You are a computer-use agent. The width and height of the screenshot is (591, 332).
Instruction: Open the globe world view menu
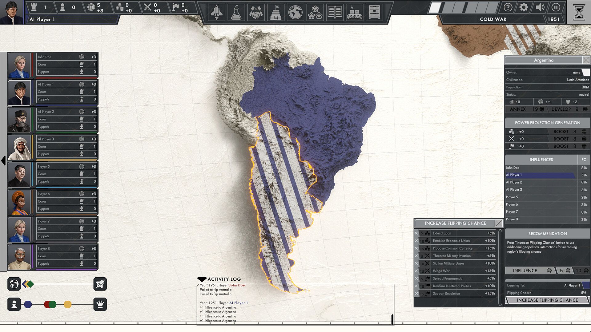[x=295, y=13]
